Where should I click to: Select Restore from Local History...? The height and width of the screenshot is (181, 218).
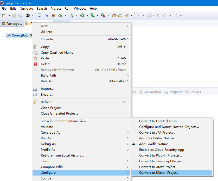(x=81, y=155)
